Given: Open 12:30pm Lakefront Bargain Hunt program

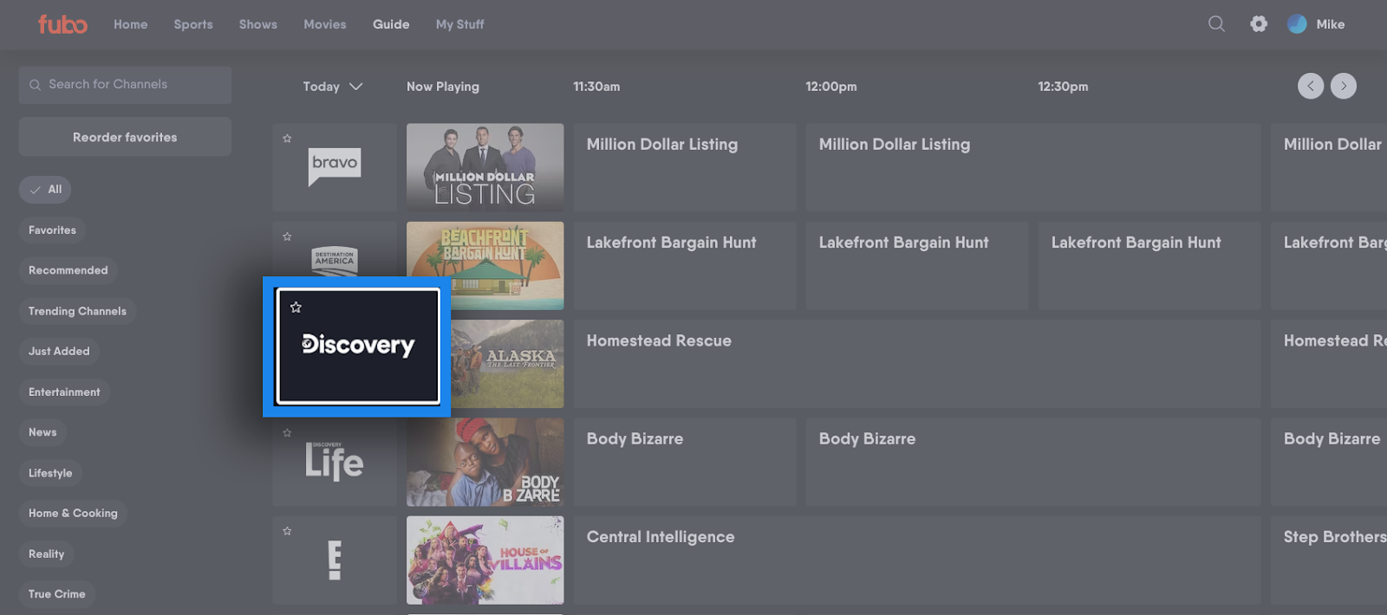Looking at the screenshot, I should tap(1149, 266).
